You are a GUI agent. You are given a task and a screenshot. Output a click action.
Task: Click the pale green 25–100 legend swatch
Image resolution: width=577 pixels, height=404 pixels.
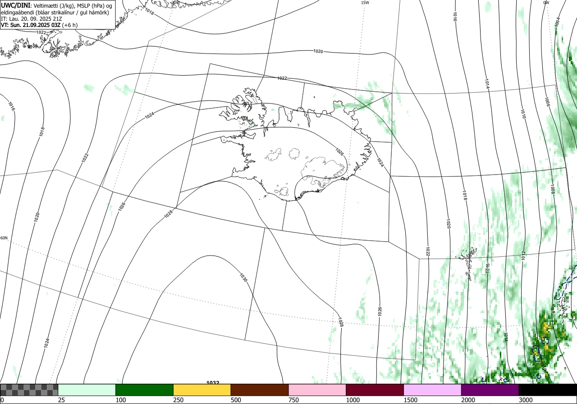tap(87, 390)
